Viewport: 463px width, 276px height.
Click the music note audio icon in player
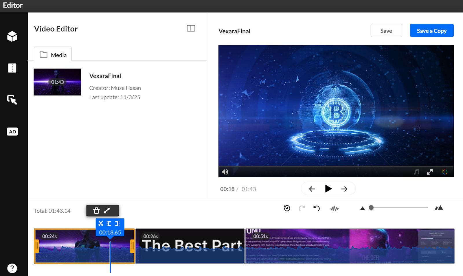coord(416,172)
